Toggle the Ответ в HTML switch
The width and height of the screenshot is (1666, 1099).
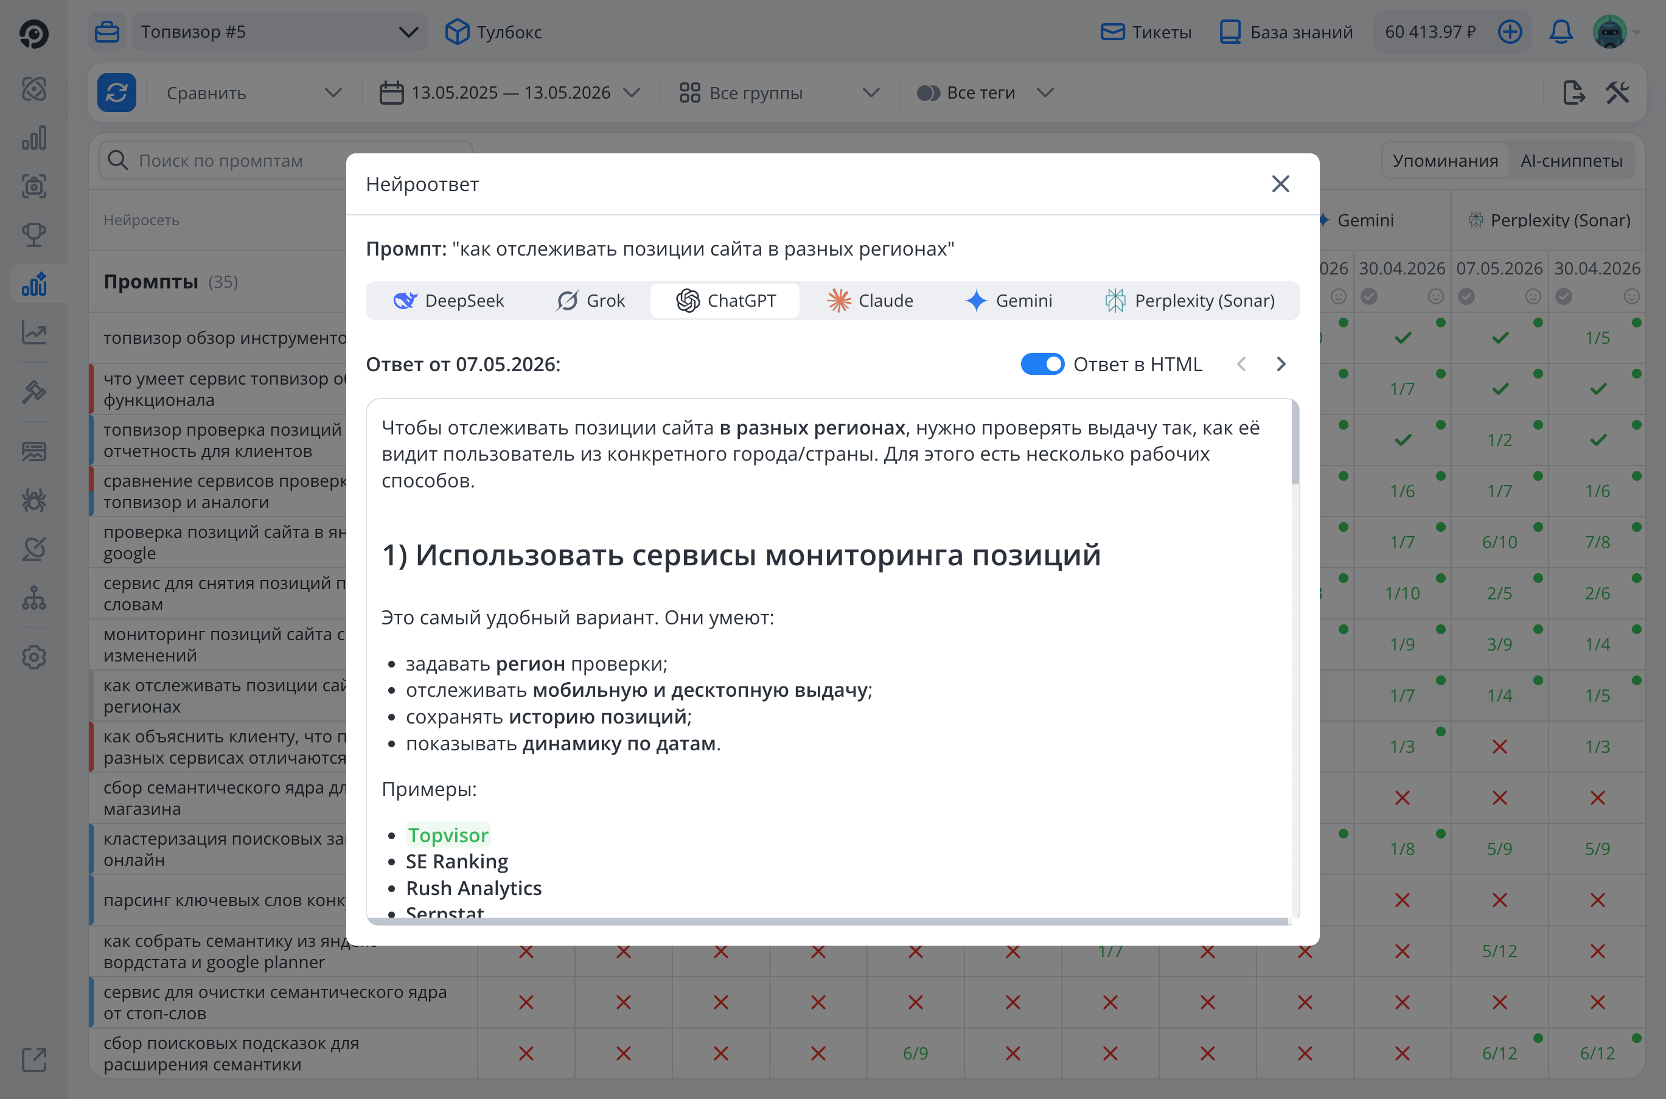coord(1042,364)
